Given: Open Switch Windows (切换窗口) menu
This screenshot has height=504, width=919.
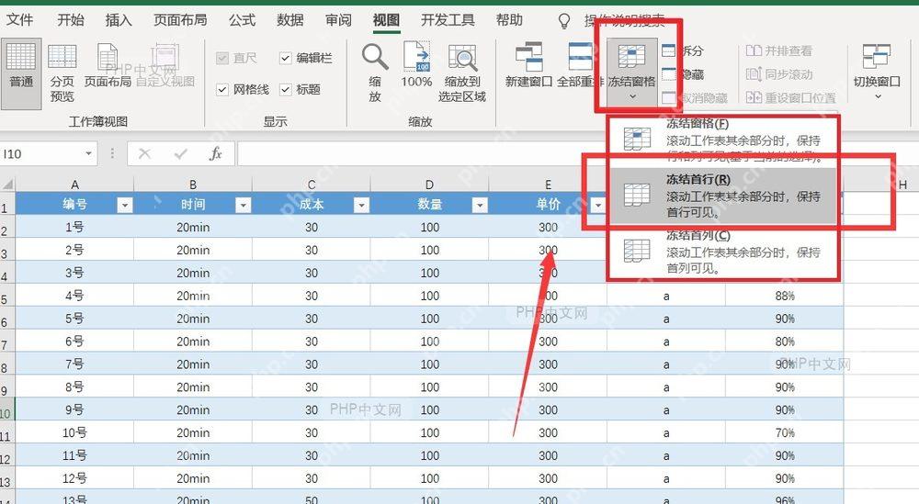Looking at the screenshot, I should [877, 72].
